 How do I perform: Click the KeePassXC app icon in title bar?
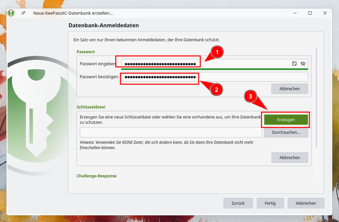(x=11, y=13)
